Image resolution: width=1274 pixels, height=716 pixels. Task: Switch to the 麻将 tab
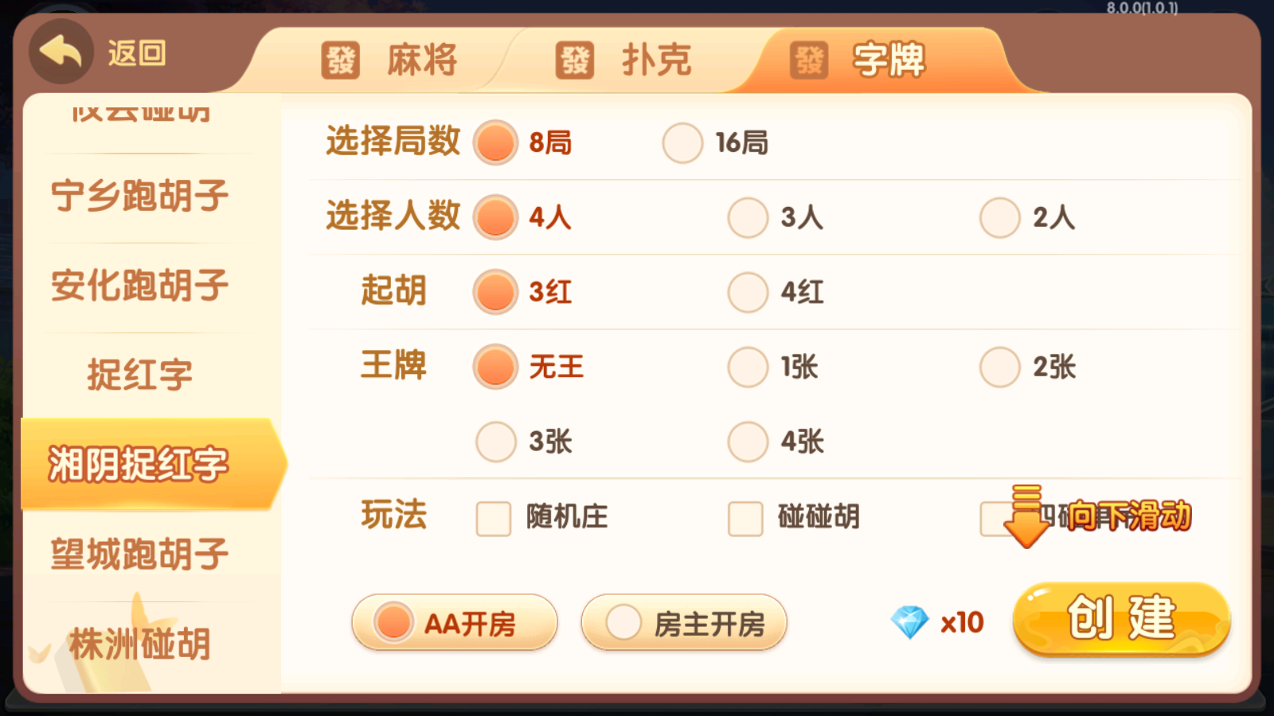[x=402, y=58]
